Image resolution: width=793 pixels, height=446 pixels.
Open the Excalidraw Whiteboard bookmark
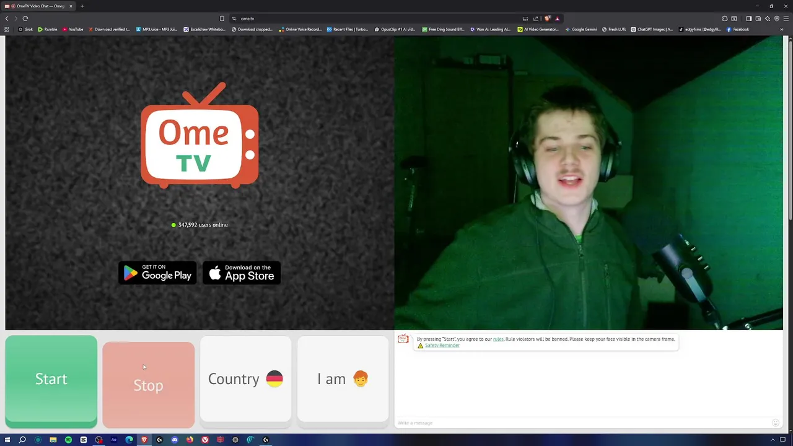pos(204,29)
